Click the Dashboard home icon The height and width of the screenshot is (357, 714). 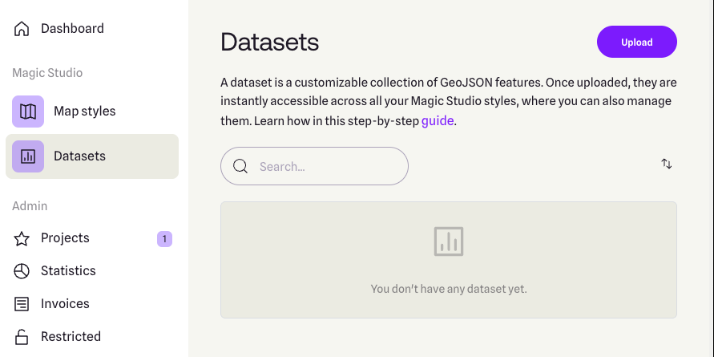pyautogui.click(x=22, y=29)
